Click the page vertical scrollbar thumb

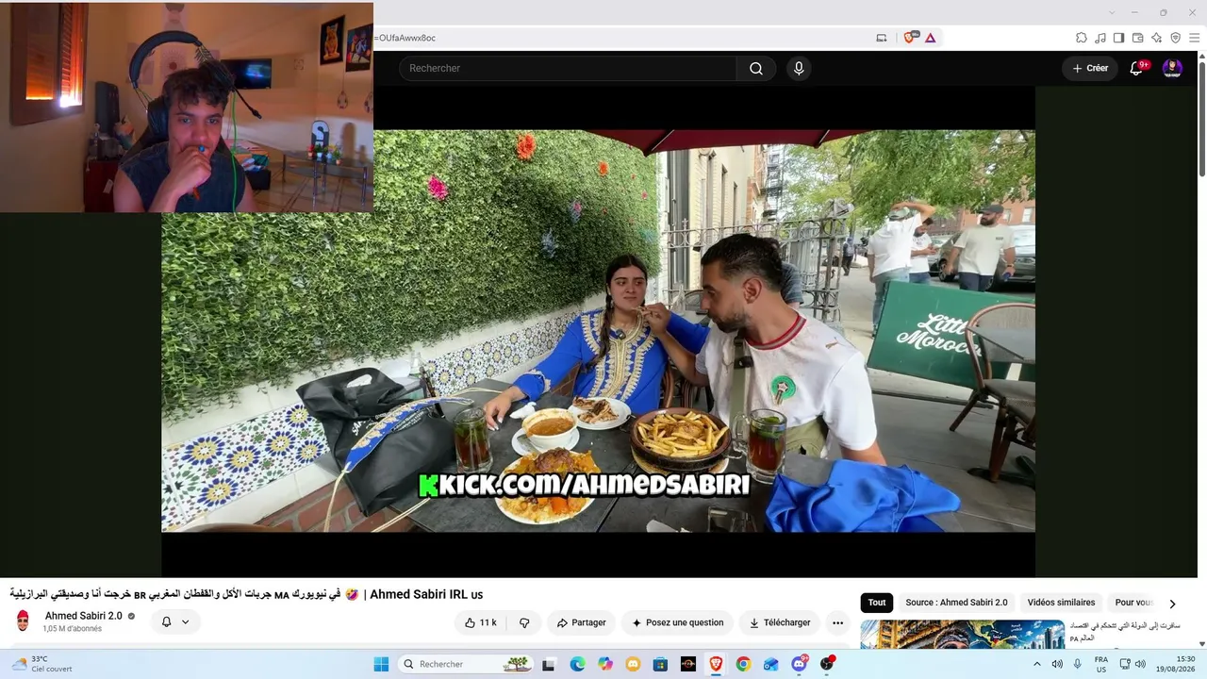[x=1201, y=117]
